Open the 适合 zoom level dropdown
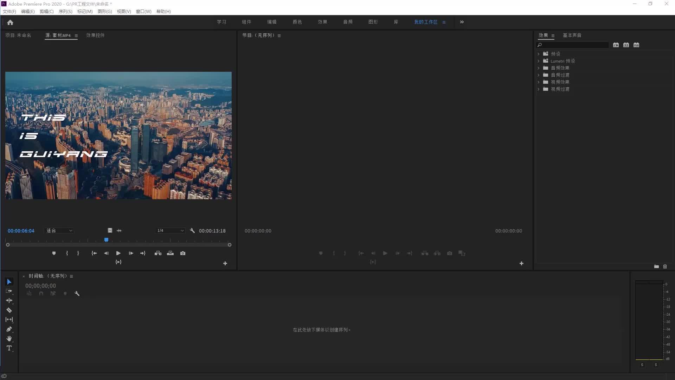The height and width of the screenshot is (380, 675). (x=59, y=231)
